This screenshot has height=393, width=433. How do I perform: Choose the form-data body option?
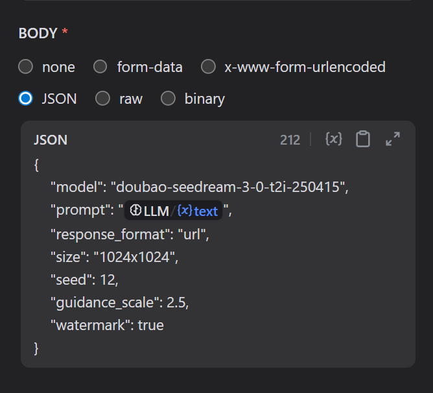100,67
